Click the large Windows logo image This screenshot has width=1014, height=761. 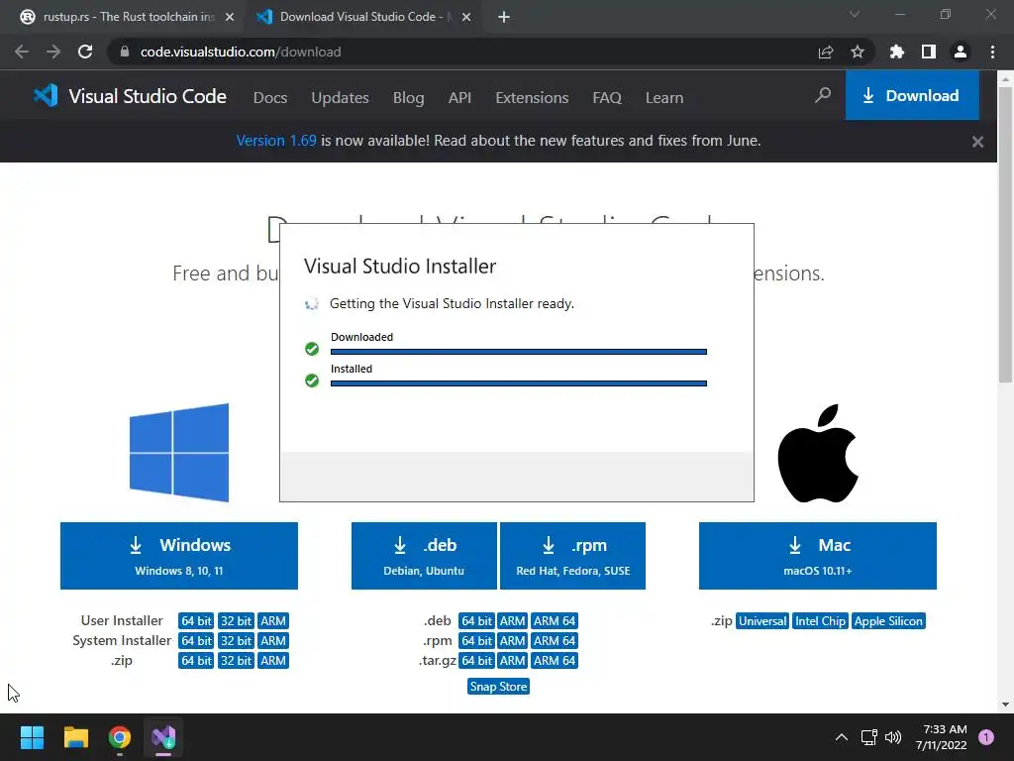179,452
